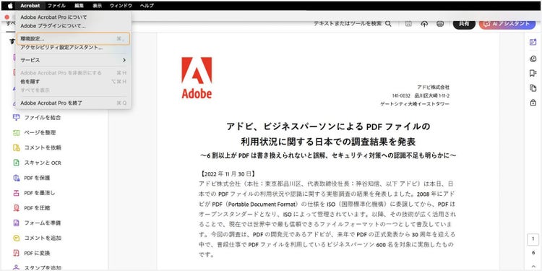Select the フォームを準備 (prepare form) tool icon
This screenshot has height=271, width=542.
(16, 223)
